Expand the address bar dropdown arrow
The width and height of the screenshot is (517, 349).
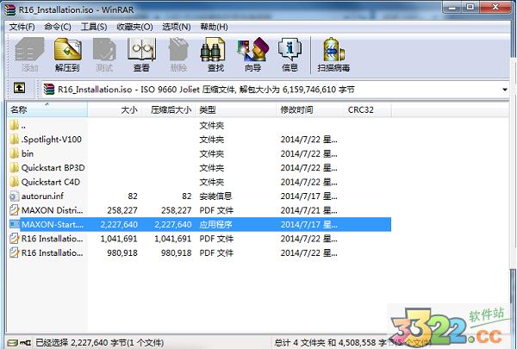point(504,90)
